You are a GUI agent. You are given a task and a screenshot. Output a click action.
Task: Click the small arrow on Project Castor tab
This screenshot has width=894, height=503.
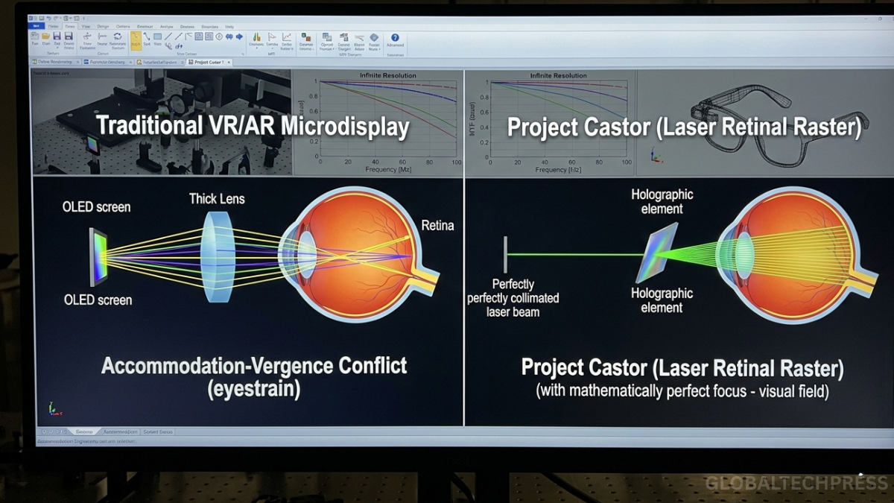(x=230, y=63)
